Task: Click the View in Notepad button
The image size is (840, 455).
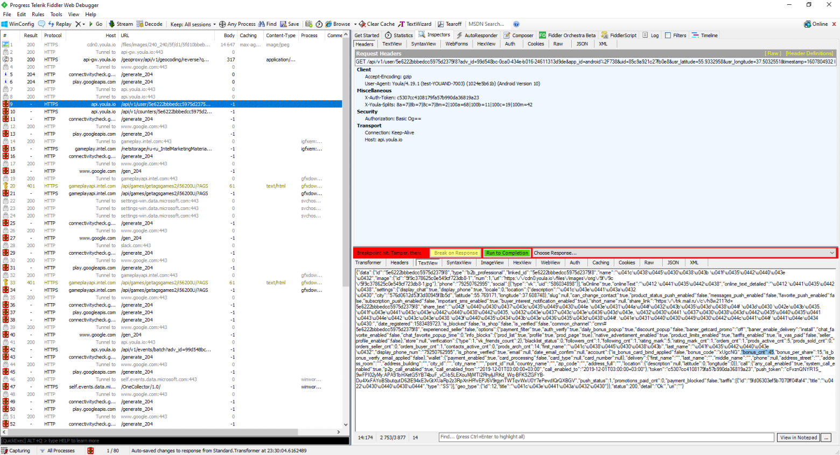Action: (799, 438)
